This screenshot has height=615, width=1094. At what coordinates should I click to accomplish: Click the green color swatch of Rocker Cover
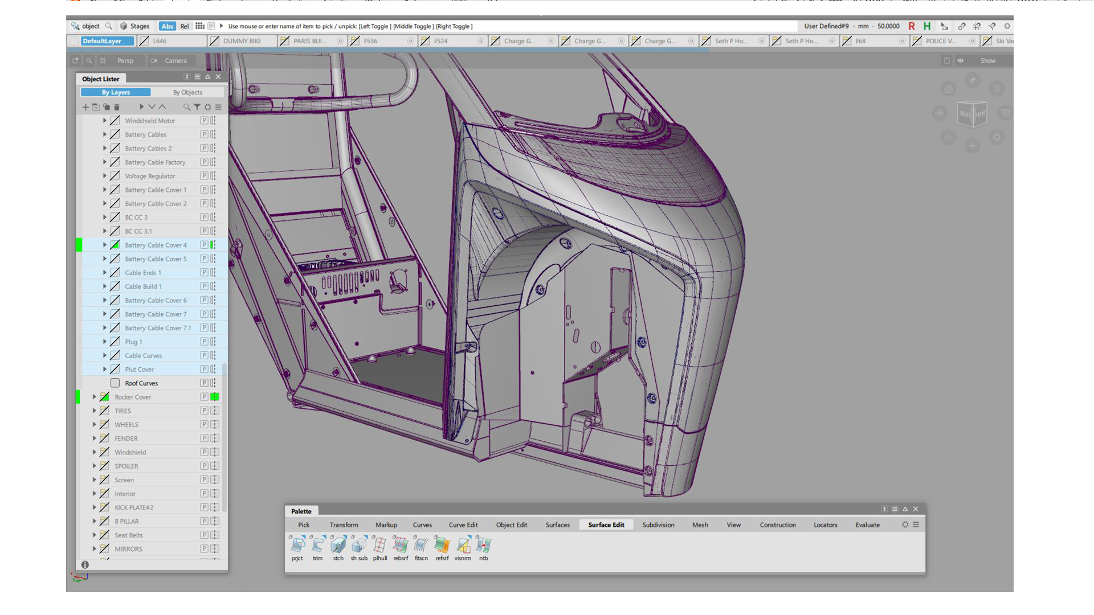pos(215,397)
